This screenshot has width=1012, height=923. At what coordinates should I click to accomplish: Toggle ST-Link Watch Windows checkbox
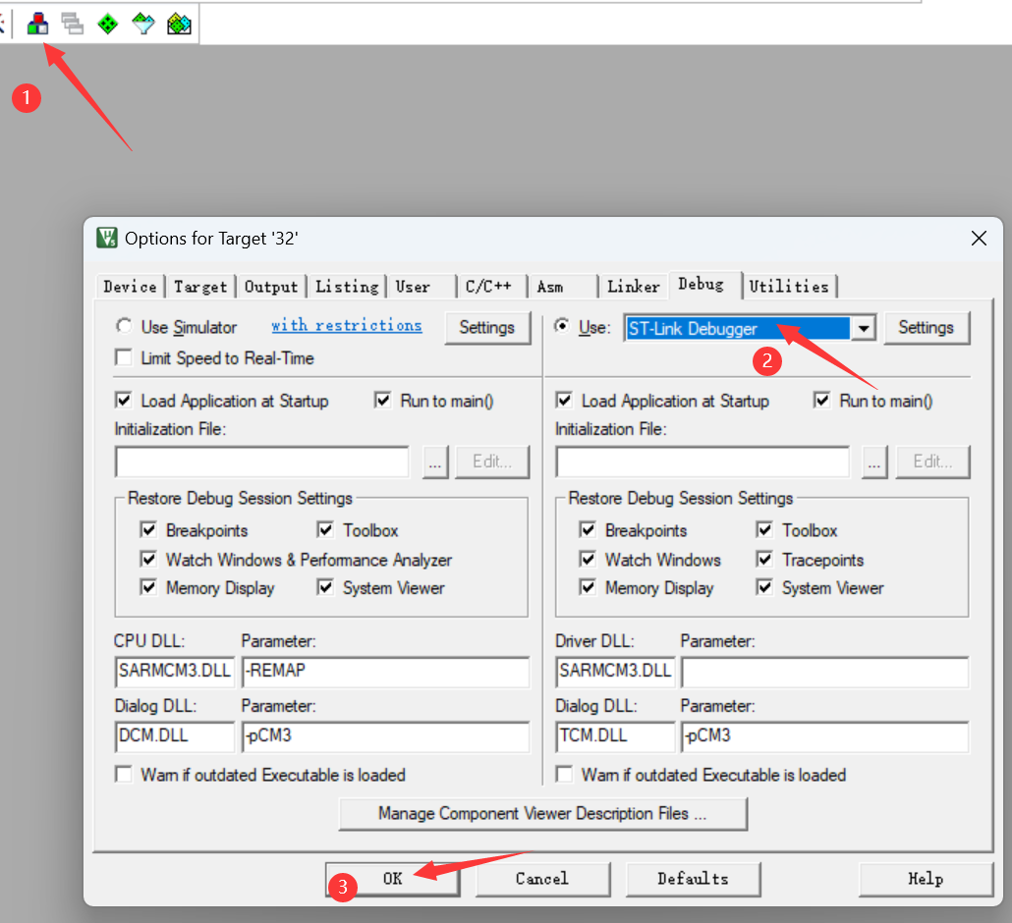588,560
